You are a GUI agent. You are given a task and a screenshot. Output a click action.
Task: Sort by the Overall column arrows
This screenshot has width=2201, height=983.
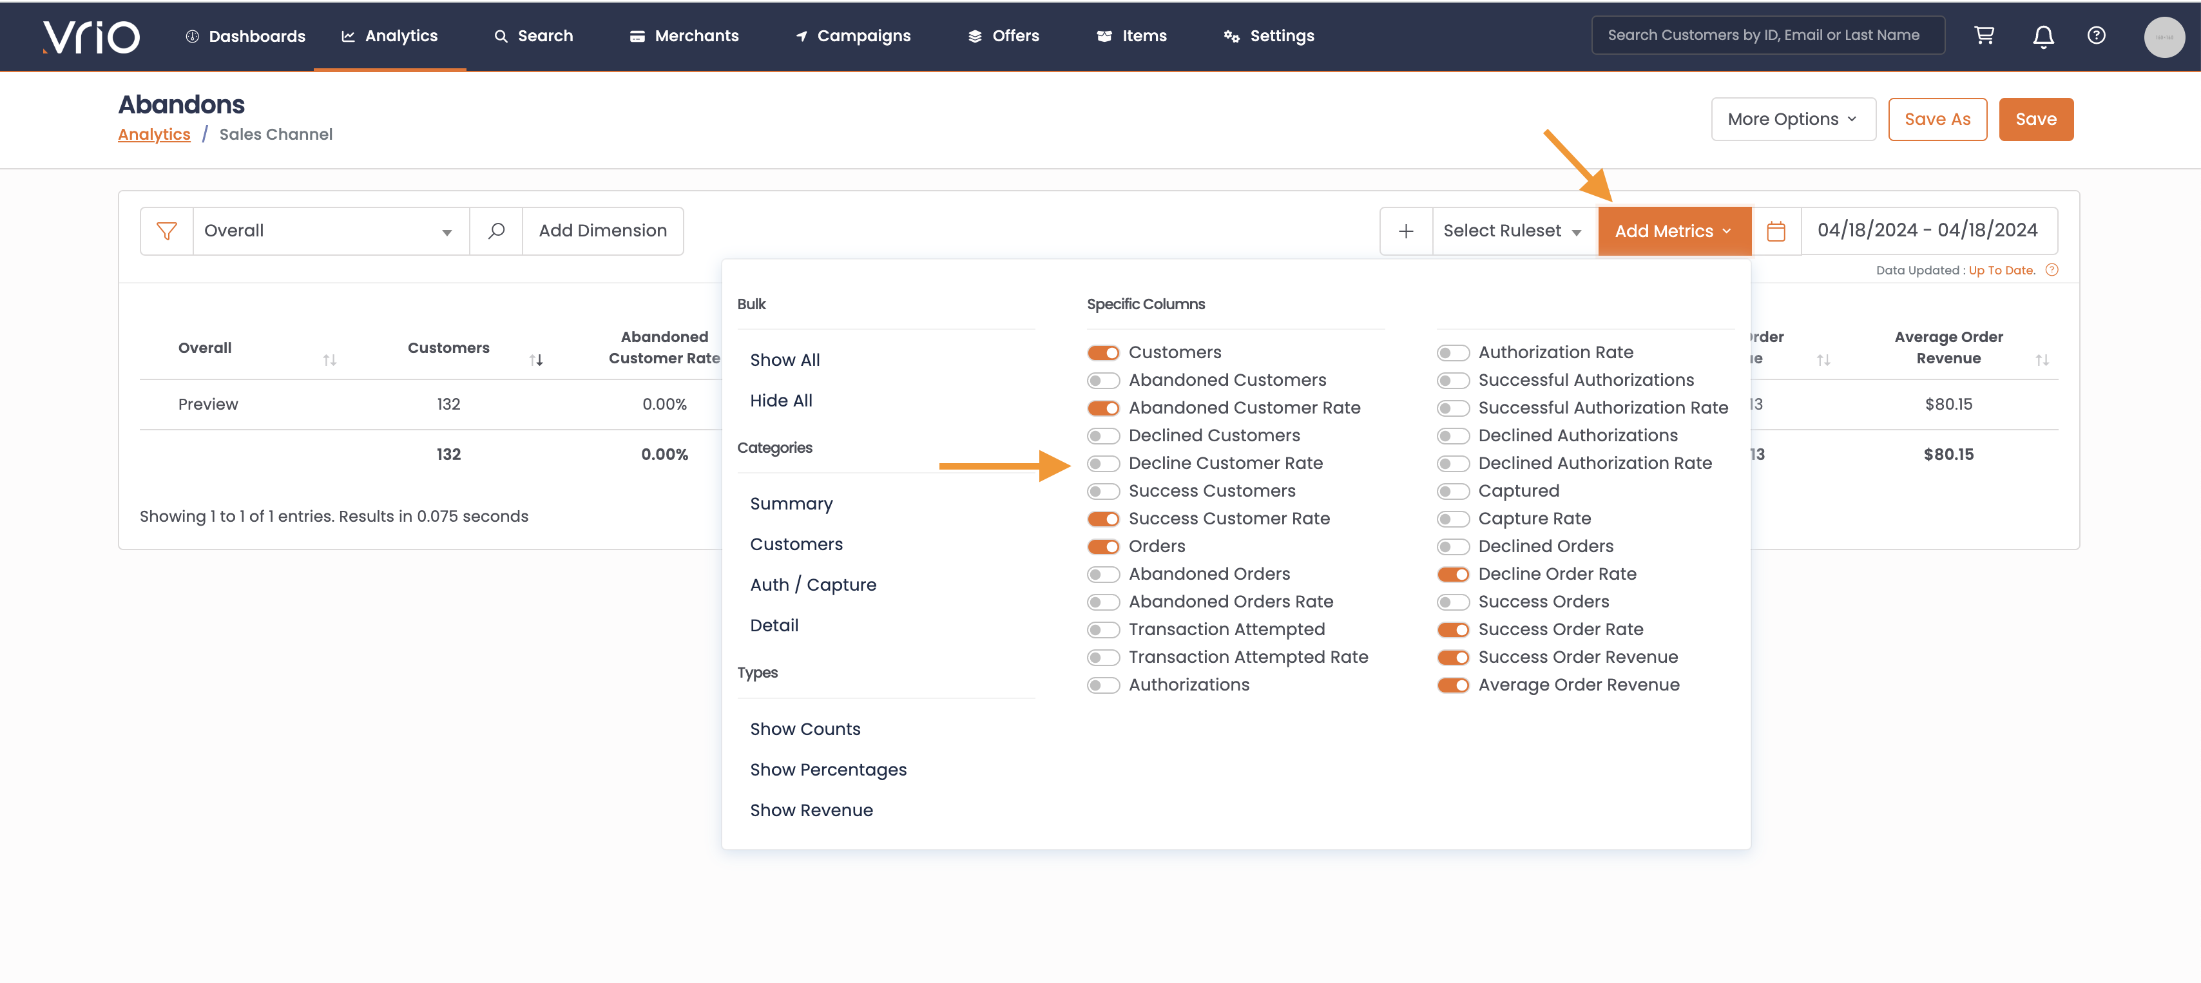330,360
